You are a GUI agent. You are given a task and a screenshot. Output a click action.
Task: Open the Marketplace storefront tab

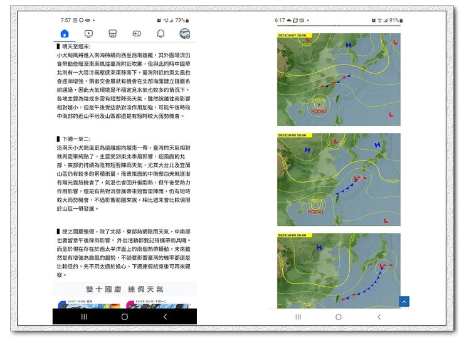tap(112, 33)
